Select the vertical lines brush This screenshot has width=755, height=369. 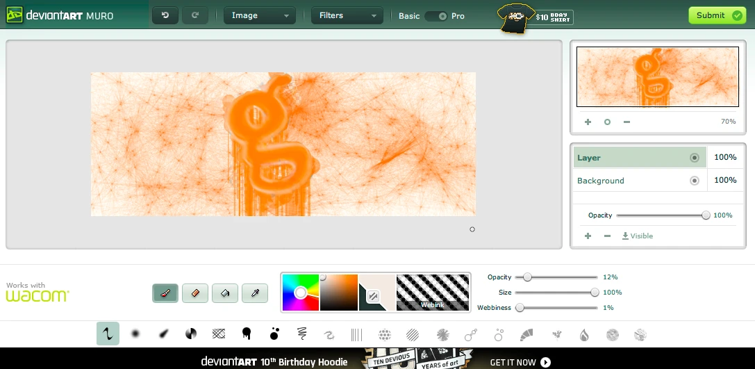(357, 334)
